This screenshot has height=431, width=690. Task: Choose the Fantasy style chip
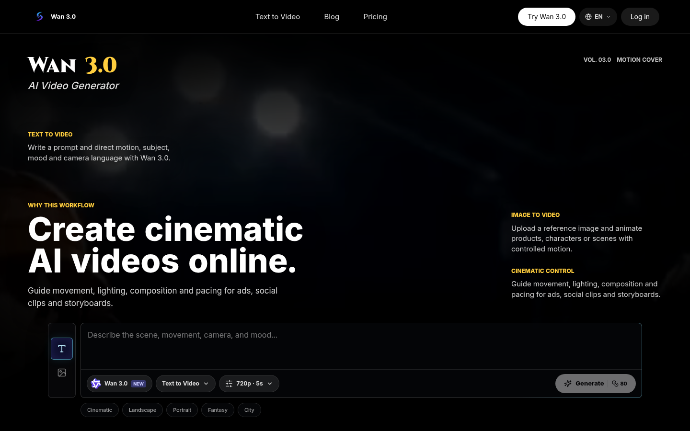(x=218, y=410)
